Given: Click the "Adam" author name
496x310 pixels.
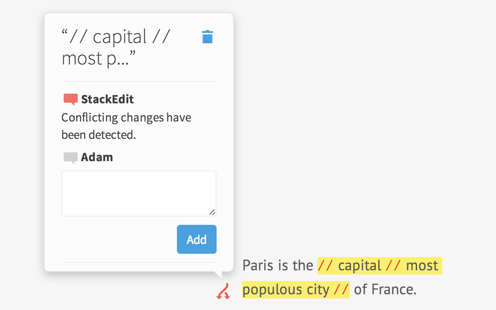Looking at the screenshot, I should pos(97,157).
